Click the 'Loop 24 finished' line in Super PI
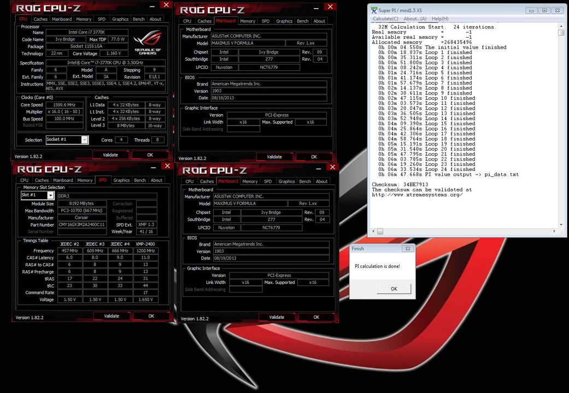Screen dimensions: 569x393 (x=427, y=169)
